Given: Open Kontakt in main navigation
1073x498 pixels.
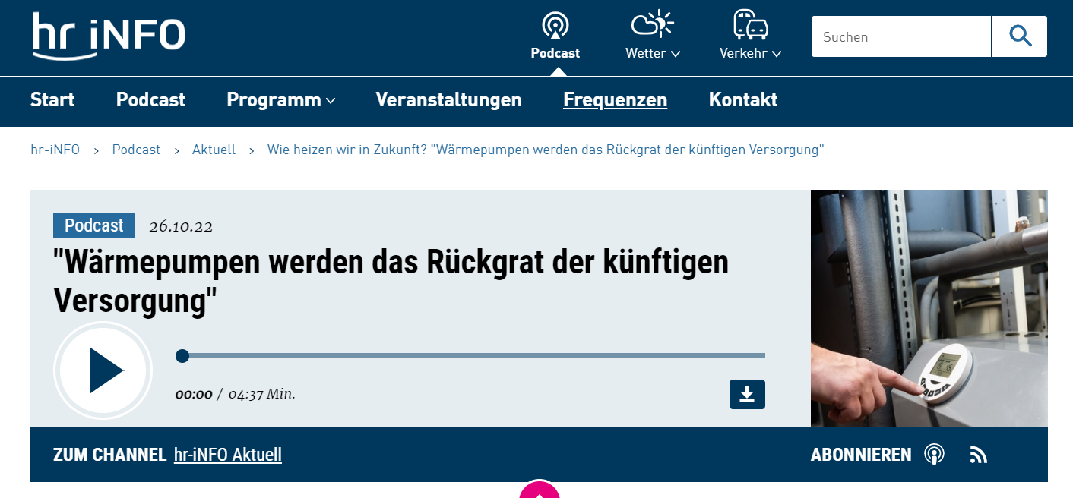Looking at the screenshot, I should pos(743,99).
